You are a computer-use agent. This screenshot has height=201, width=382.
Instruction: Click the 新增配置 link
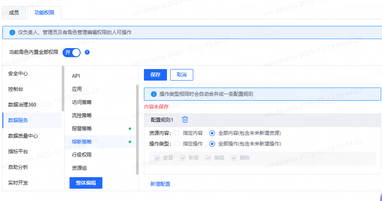point(160,184)
